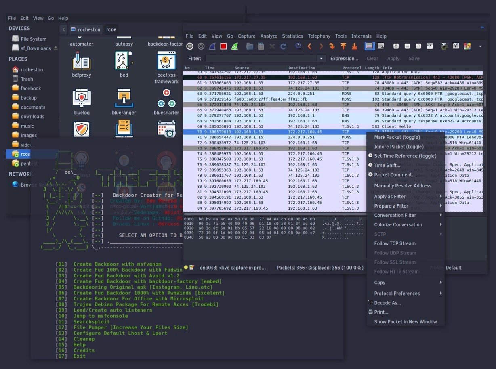The width and height of the screenshot is (496, 369).
Task: Select packet 66 row in the packet list
Action: click(x=334, y=110)
